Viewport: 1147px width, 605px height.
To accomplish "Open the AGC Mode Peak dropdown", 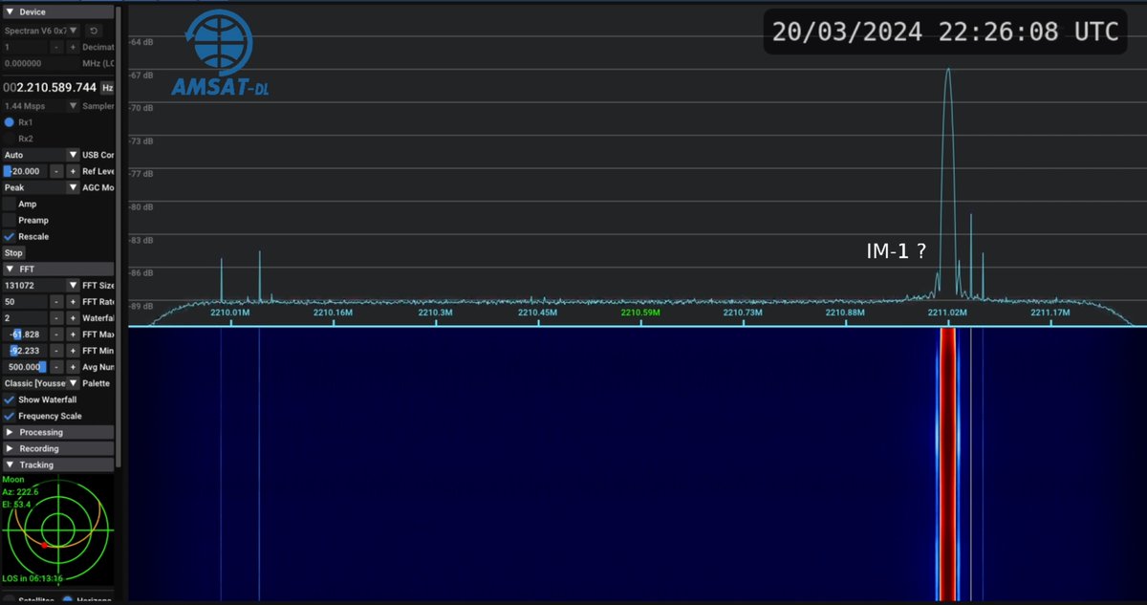I will pos(41,187).
